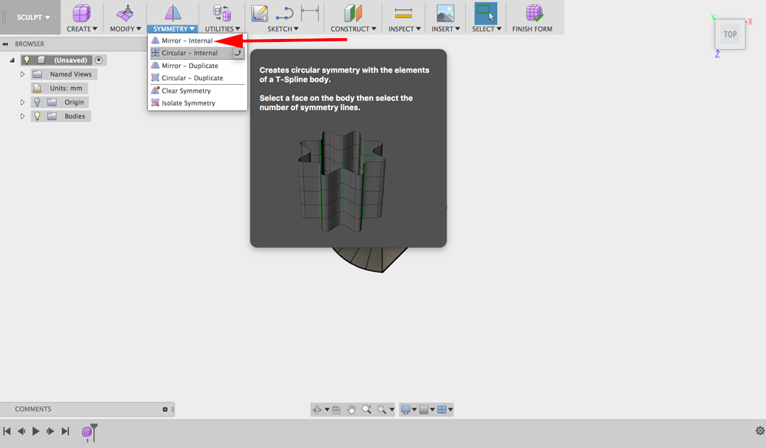Image resolution: width=766 pixels, height=448 pixels.
Task: Step forward one timeline feature
Action: click(x=51, y=431)
